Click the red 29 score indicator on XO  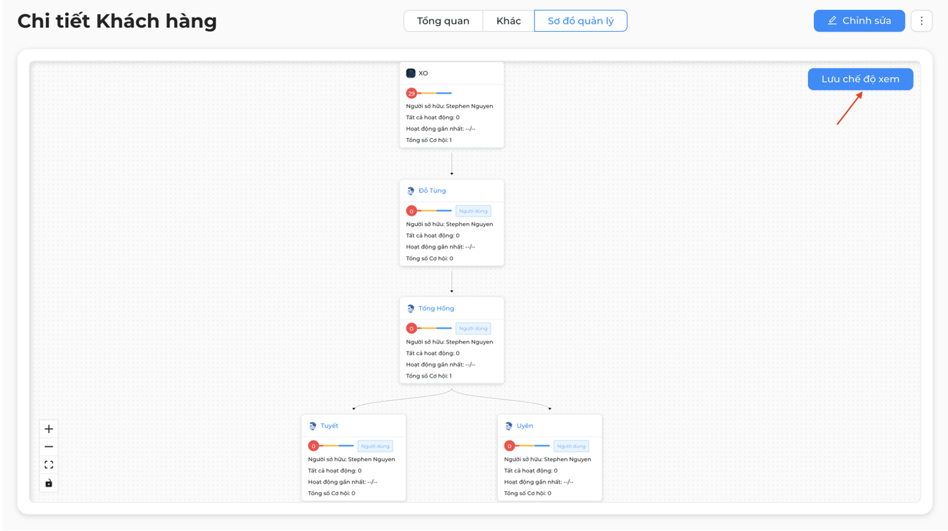coord(412,94)
